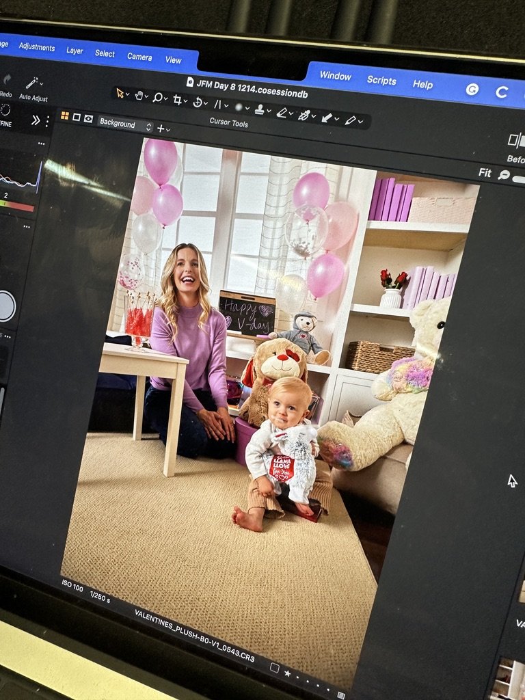Click the zoom-out magnifier beside Fit

[504, 175]
